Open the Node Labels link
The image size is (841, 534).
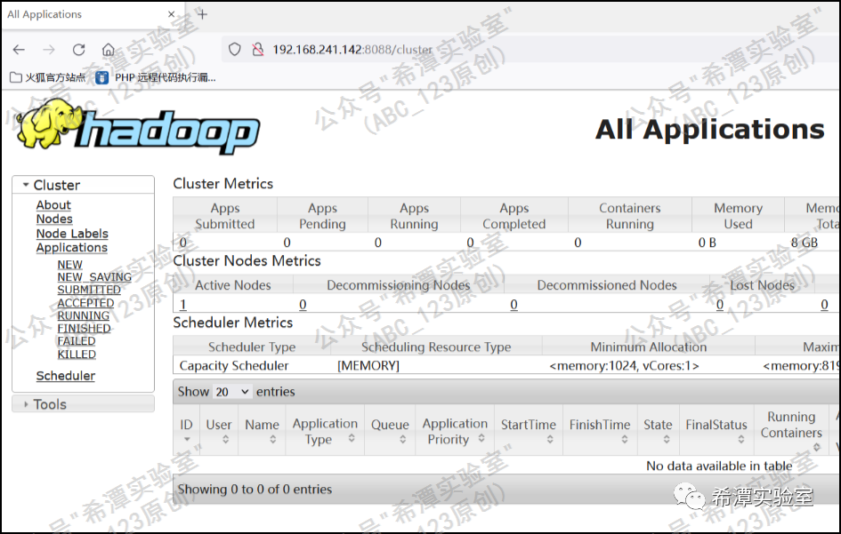point(72,234)
